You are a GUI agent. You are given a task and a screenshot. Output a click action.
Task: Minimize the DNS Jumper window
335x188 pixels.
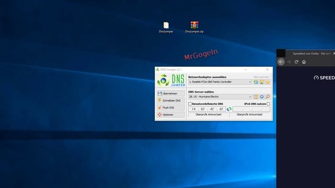[x=245, y=69]
